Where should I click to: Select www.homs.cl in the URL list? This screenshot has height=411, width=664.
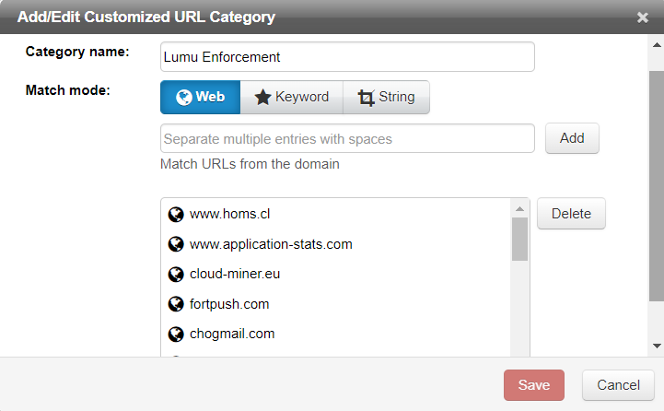[229, 215]
